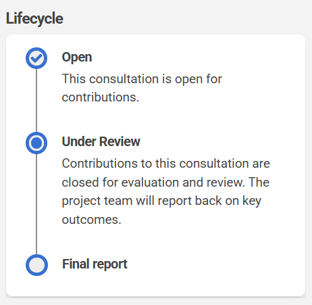312x305 pixels.
Task: Open the Final report stage
Action: [95, 264]
